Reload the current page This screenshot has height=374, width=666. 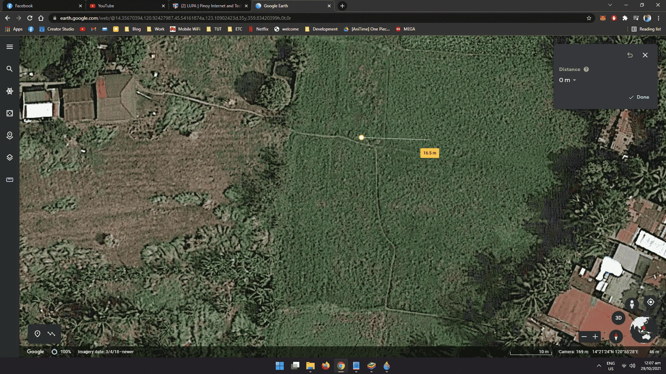(x=30, y=18)
